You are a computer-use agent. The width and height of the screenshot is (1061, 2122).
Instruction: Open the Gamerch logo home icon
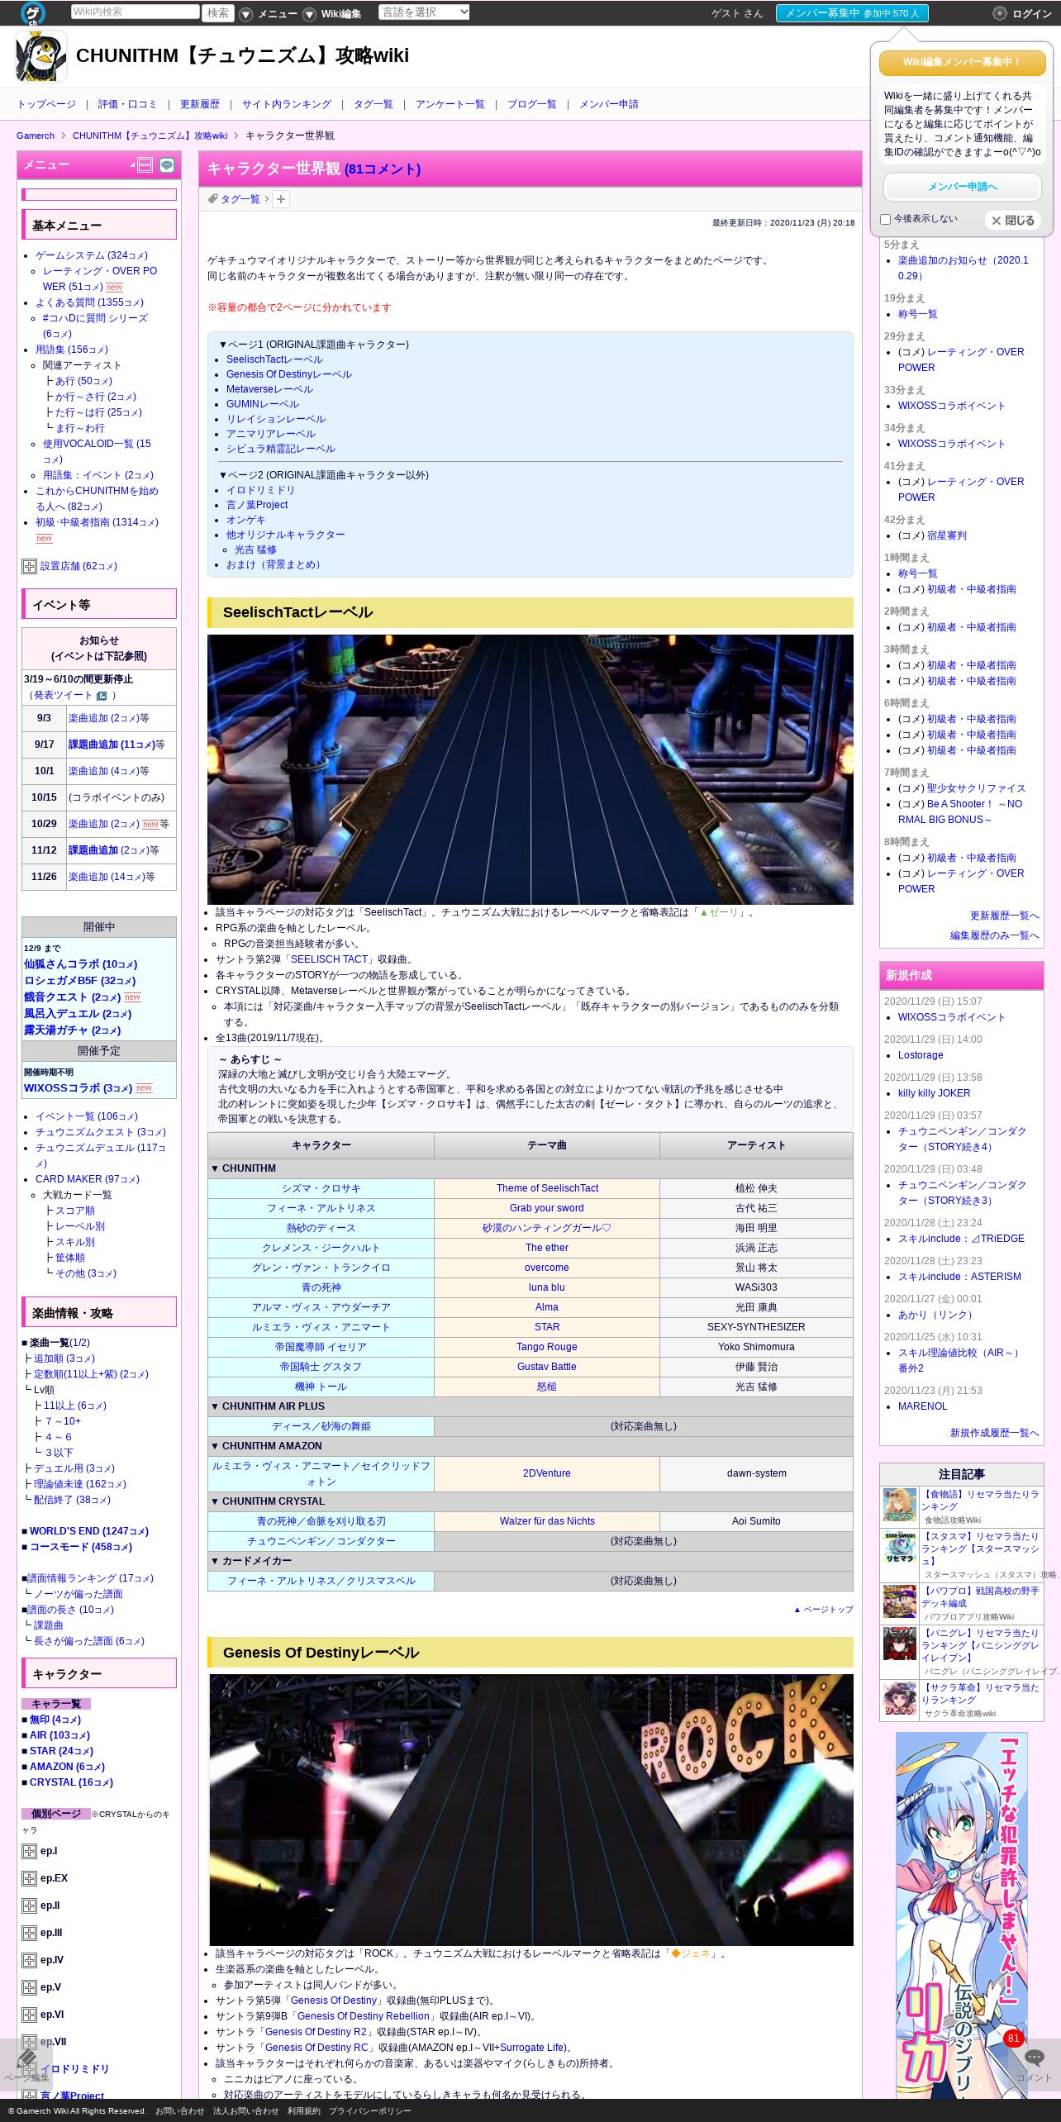tap(33, 12)
